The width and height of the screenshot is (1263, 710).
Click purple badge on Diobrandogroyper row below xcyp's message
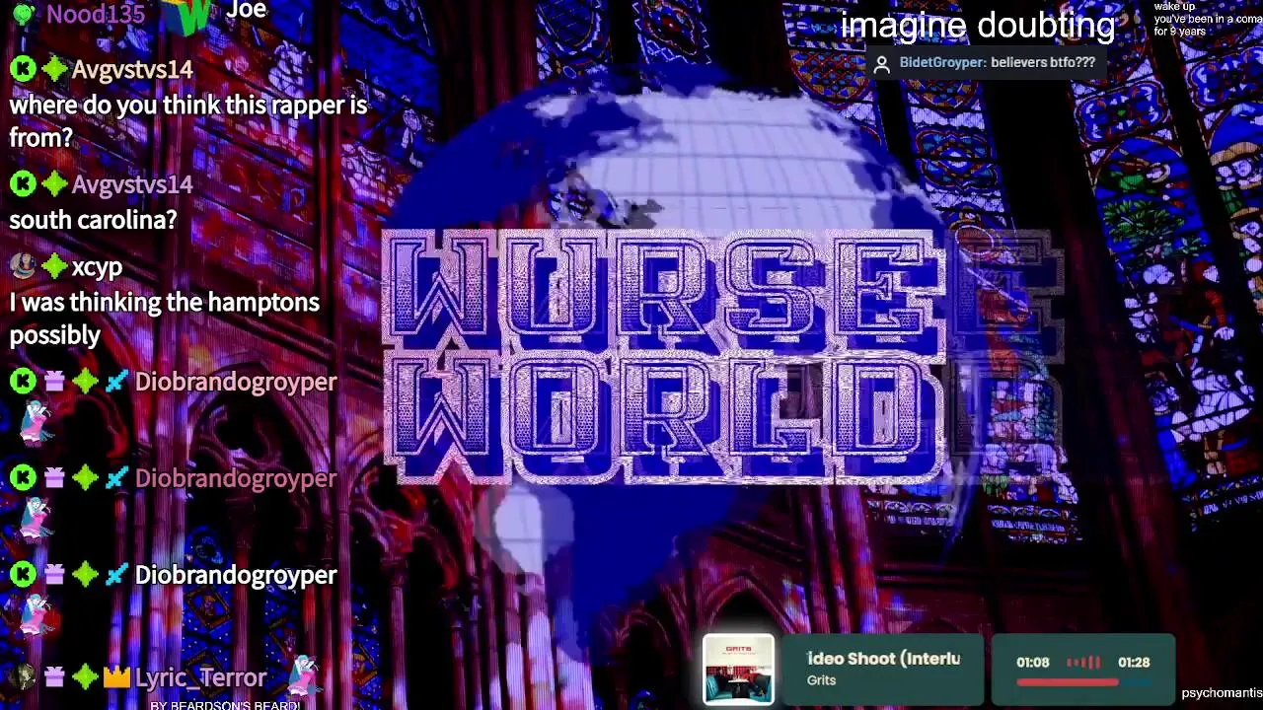(x=54, y=382)
